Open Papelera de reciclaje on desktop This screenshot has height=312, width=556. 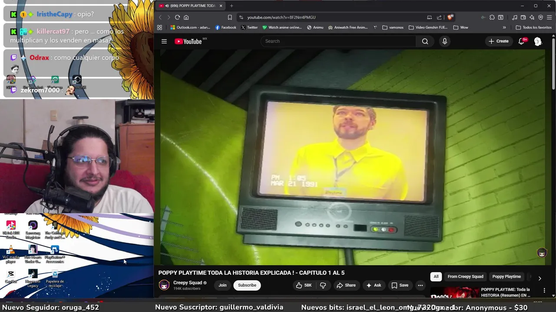55,279
